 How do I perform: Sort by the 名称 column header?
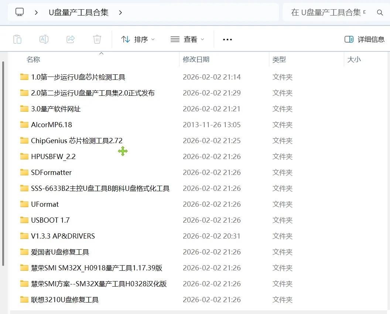click(33, 60)
